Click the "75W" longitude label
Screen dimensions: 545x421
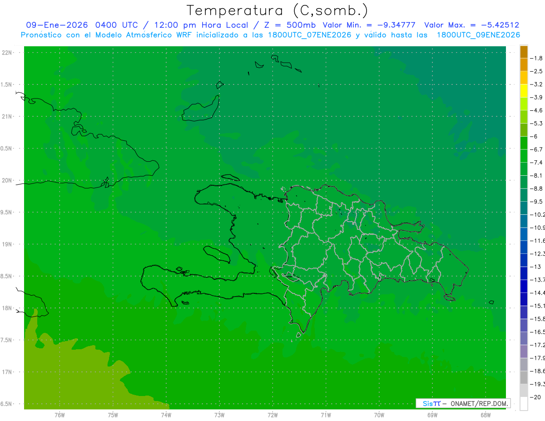coord(113,415)
